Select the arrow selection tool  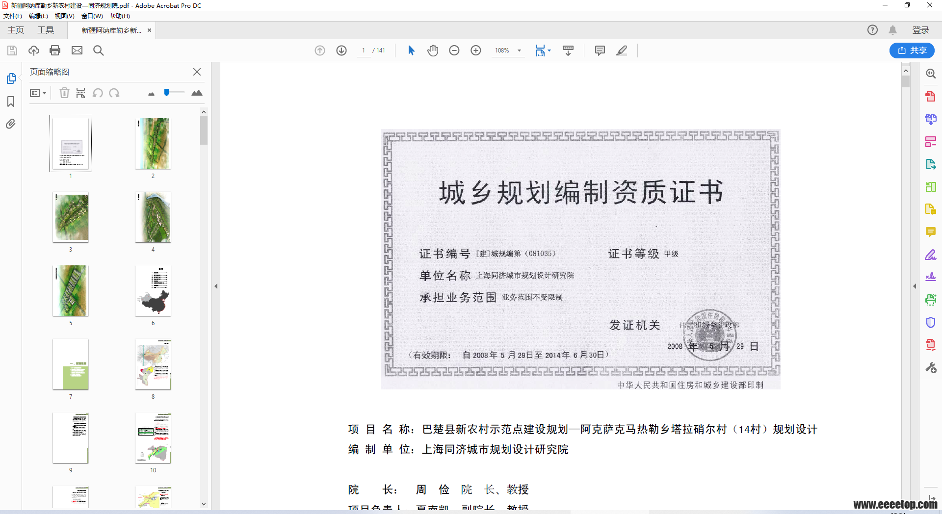[x=411, y=51]
